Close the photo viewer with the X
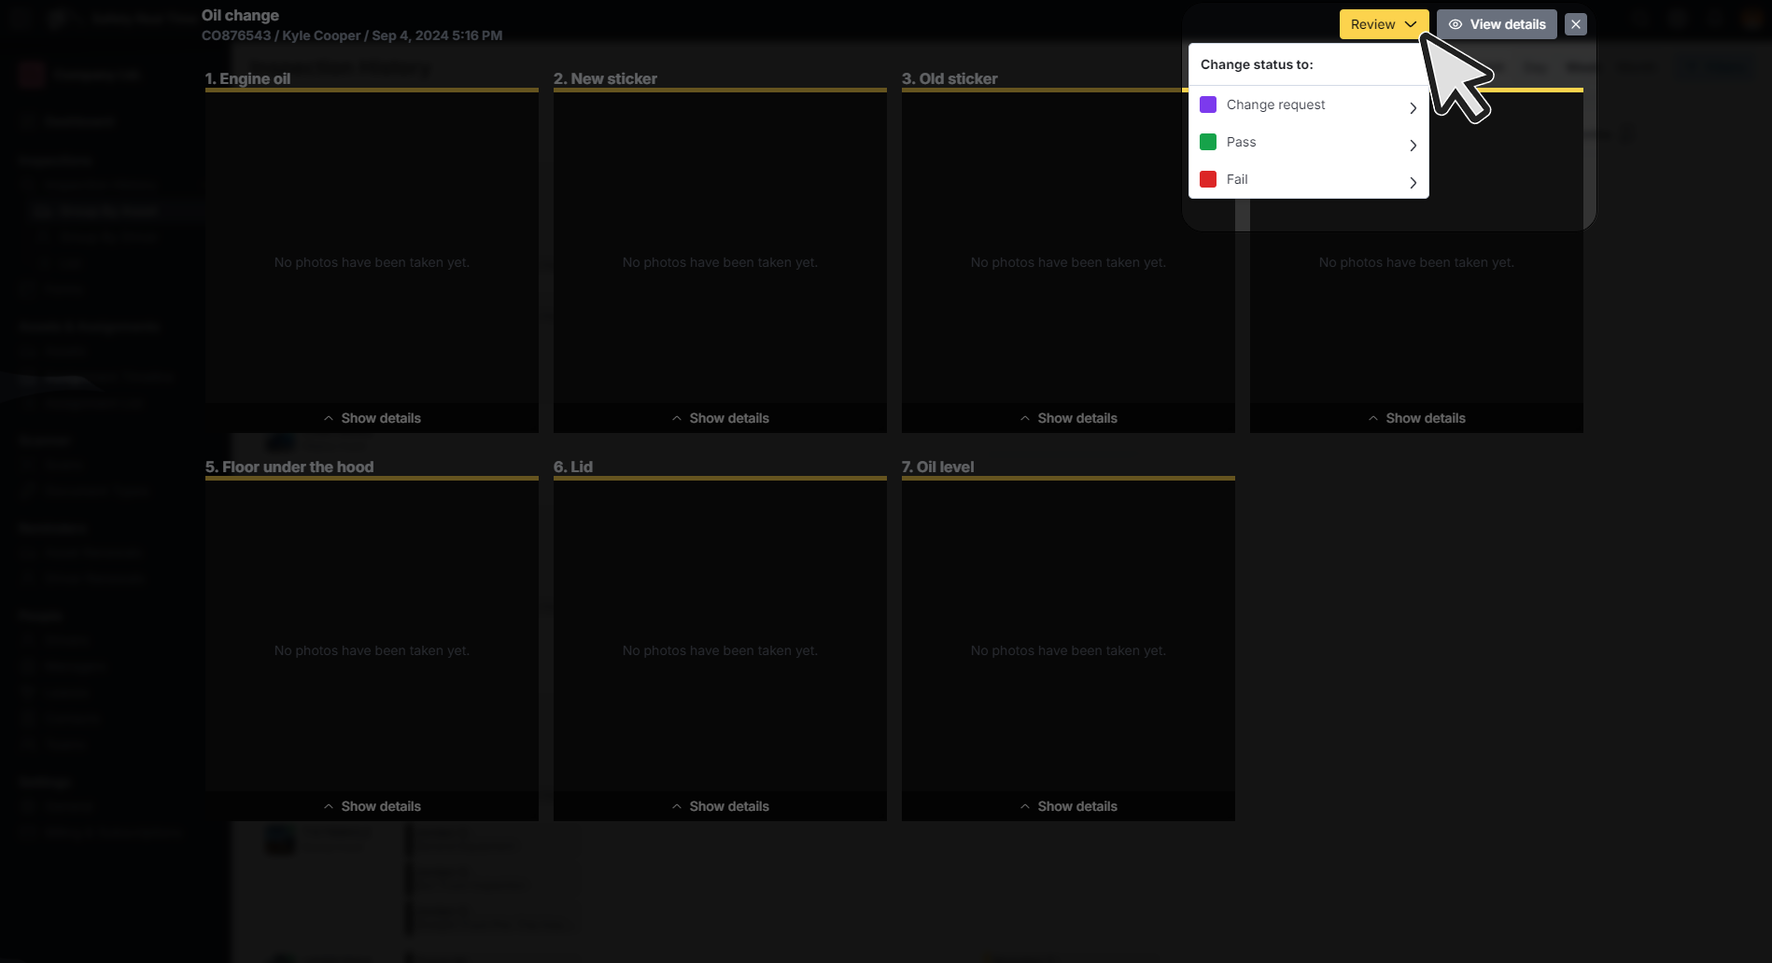The width and height of the screenshot is (1772, 963). point(1576,24)
